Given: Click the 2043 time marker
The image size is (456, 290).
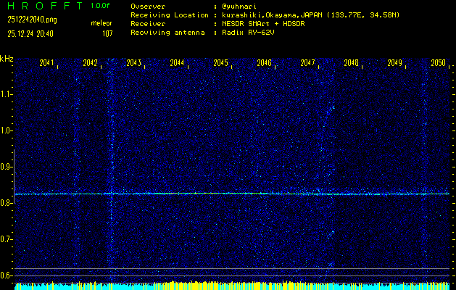Looking at the screenshot, I should [134, 63].
